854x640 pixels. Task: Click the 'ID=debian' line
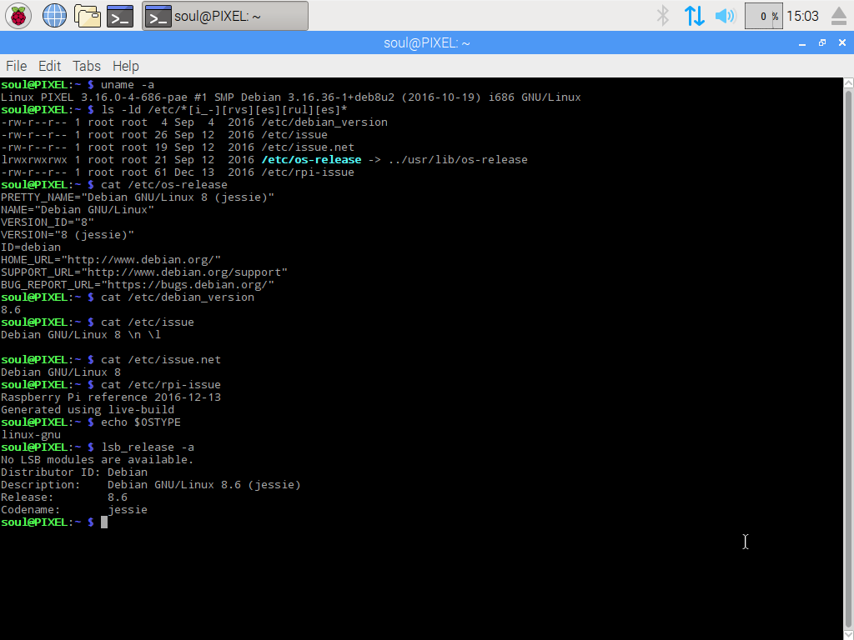click(31, 247)
